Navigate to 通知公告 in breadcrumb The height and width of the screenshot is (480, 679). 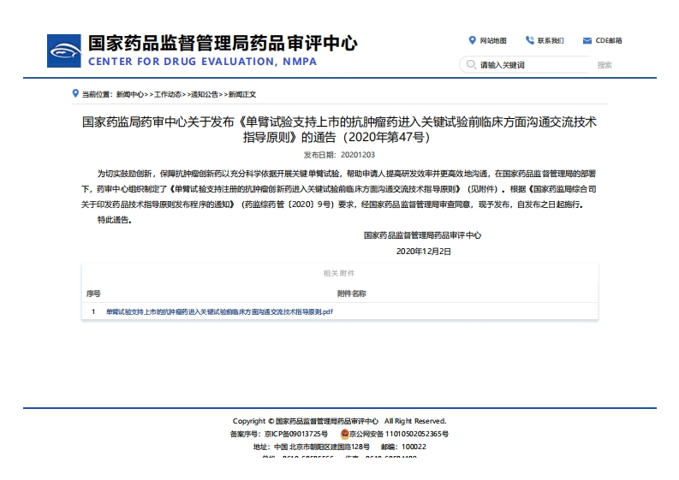(x=205, y=94)
